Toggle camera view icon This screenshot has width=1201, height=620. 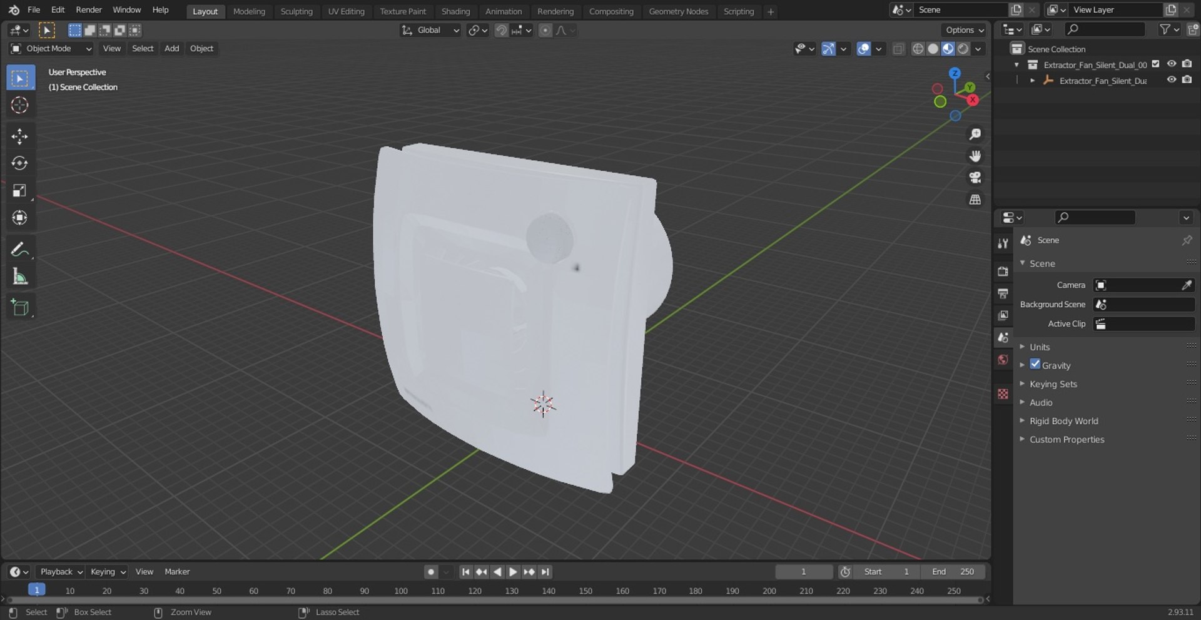click(x=975, y=178)
